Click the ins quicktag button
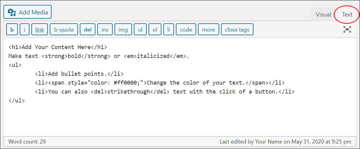Image resolution: width=360 pixels, height=149 pixels. 105,30
